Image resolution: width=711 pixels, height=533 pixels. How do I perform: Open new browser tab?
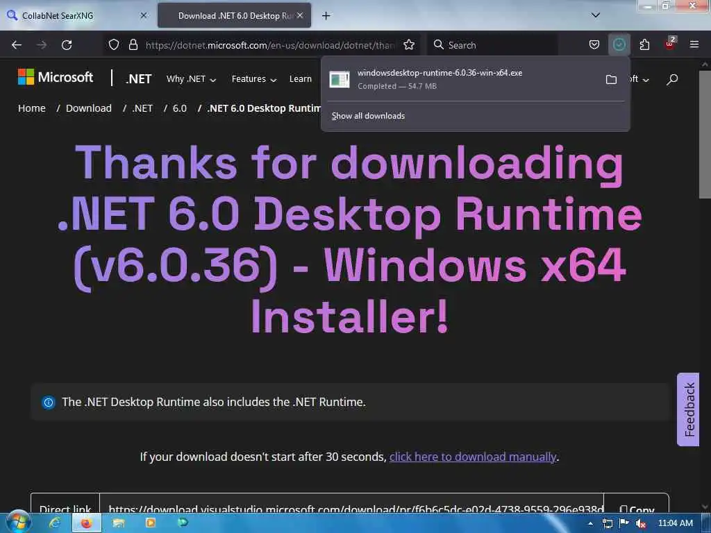[x=326, y=16]
